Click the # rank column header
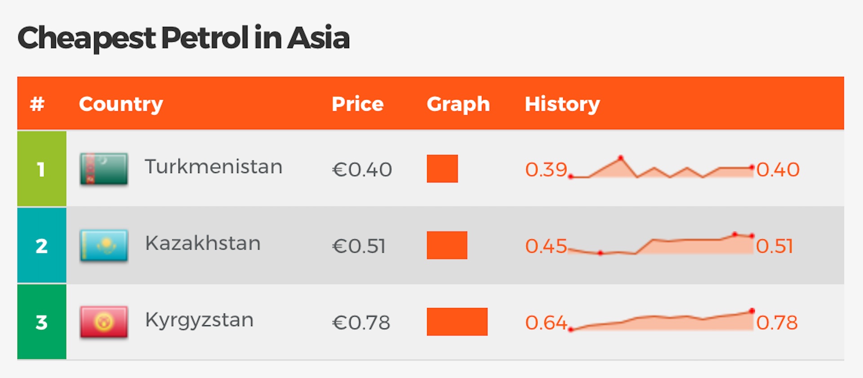 37,104
